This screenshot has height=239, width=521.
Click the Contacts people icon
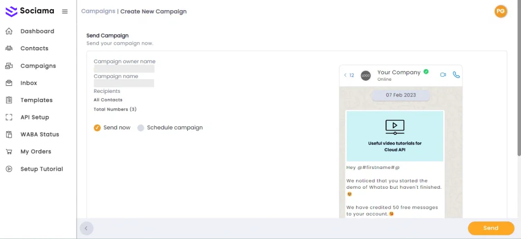coord(9,49)
